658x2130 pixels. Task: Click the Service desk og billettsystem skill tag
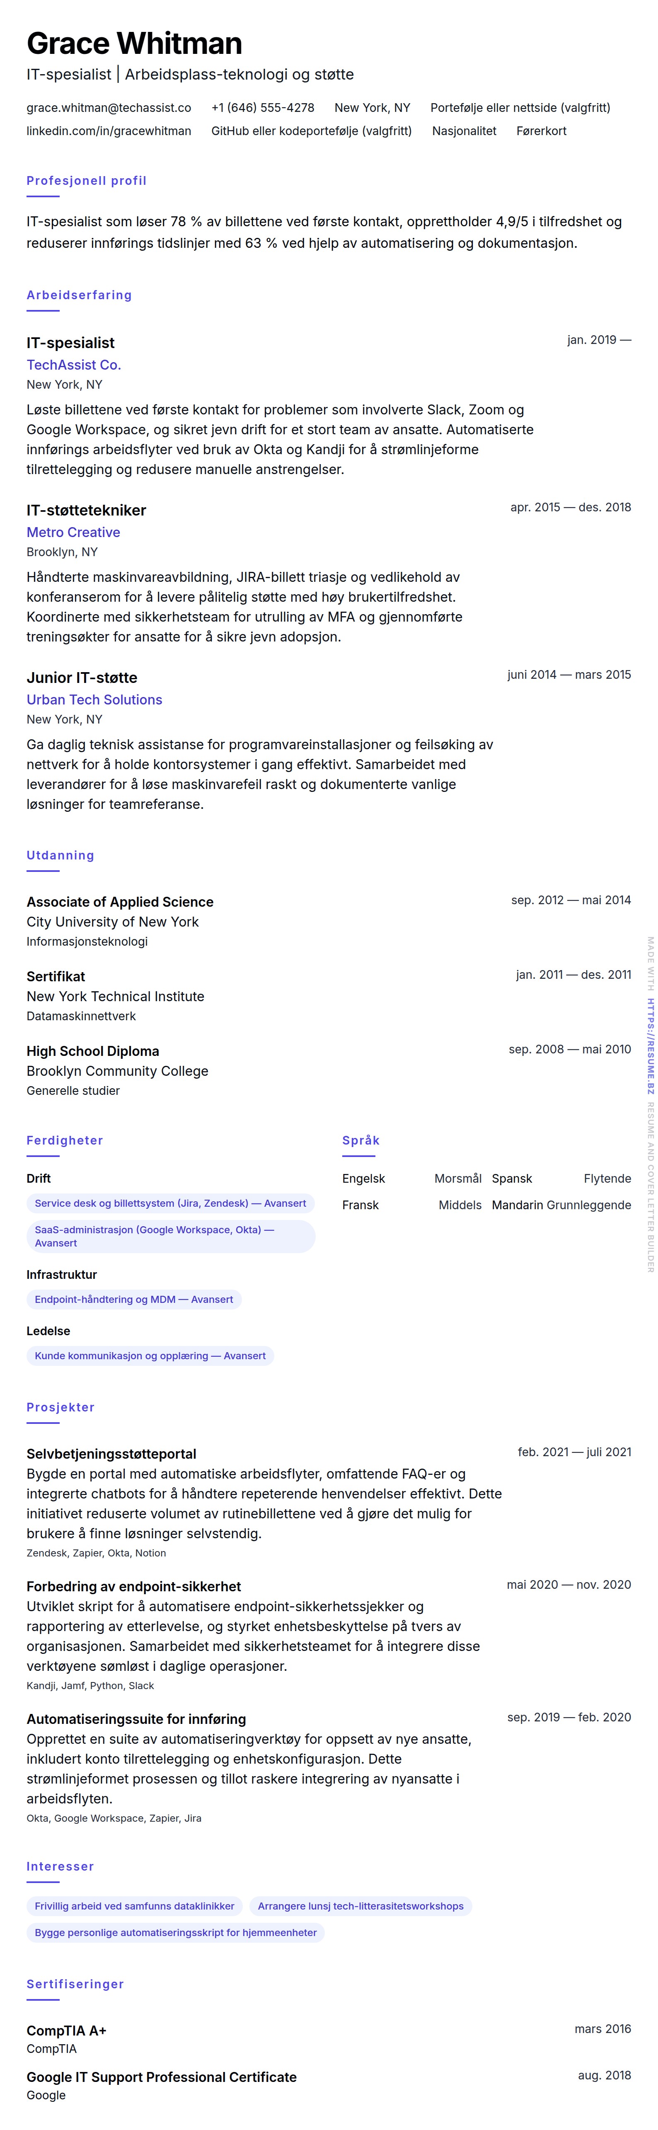point(170,1203)
